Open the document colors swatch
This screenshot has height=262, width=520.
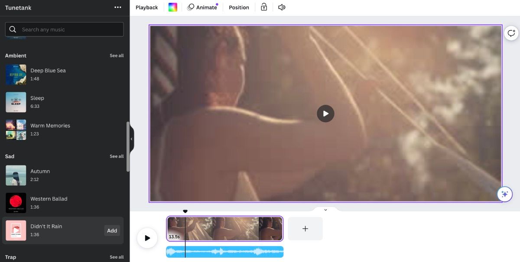(172, 7)
